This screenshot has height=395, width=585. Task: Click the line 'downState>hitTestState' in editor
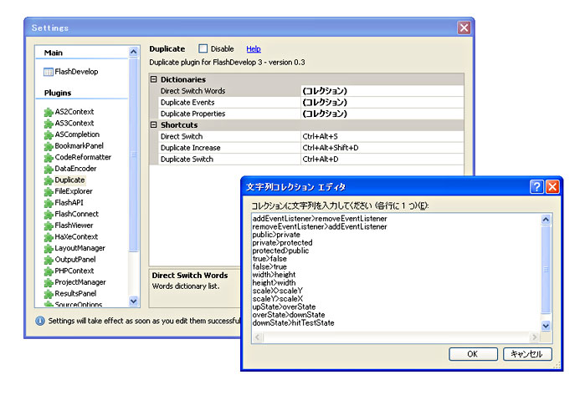click(x=293, y=323)
